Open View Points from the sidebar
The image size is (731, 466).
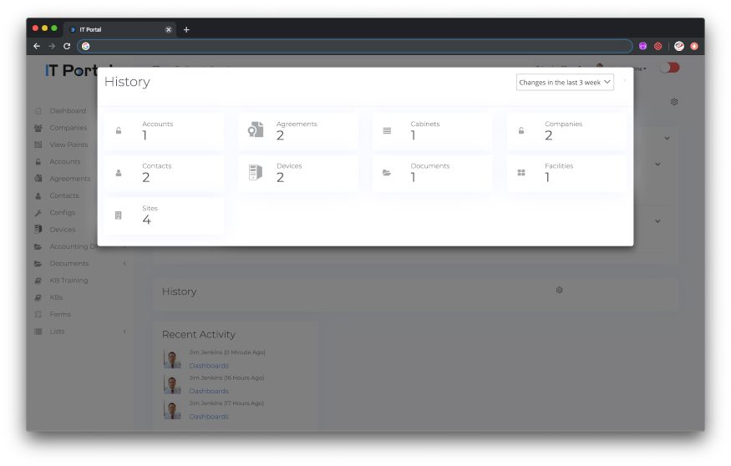69,145
